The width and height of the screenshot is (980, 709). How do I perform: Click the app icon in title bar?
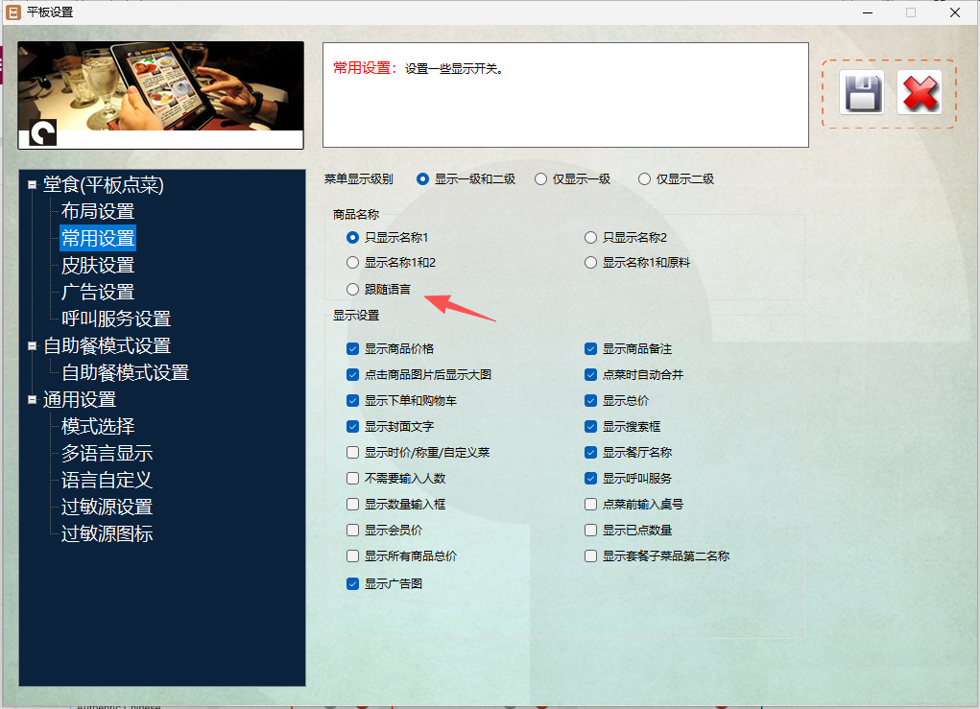pos(13,12)
